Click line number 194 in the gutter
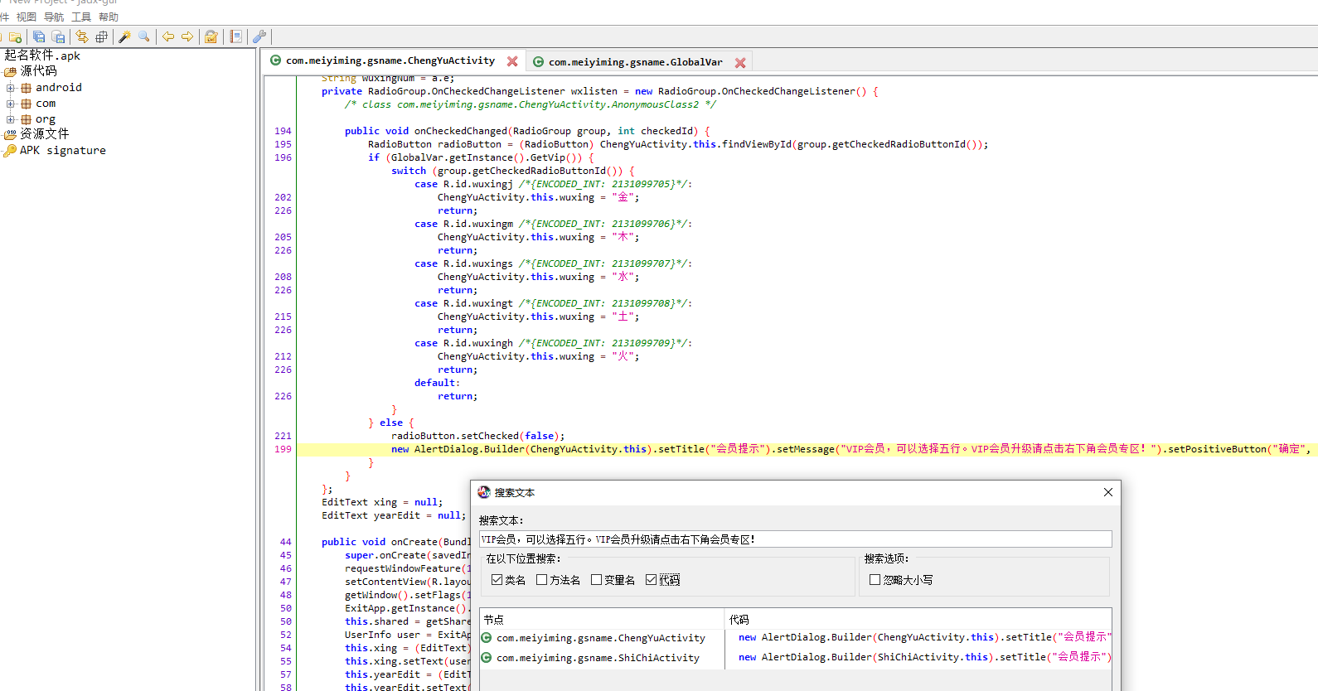 click(283, 131)
